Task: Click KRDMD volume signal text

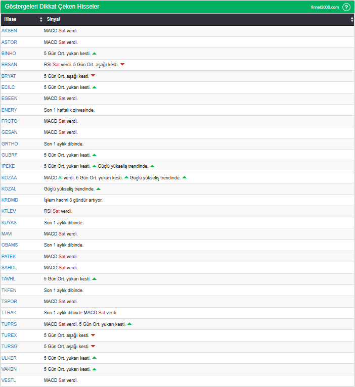Action: coord(73,200)
